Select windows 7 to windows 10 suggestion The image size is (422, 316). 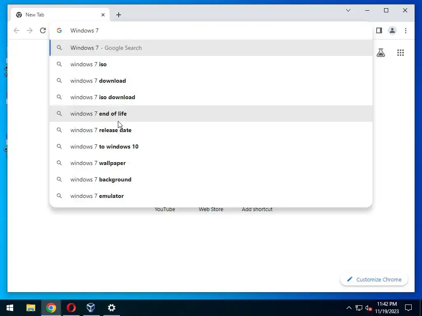pos(211,146)
